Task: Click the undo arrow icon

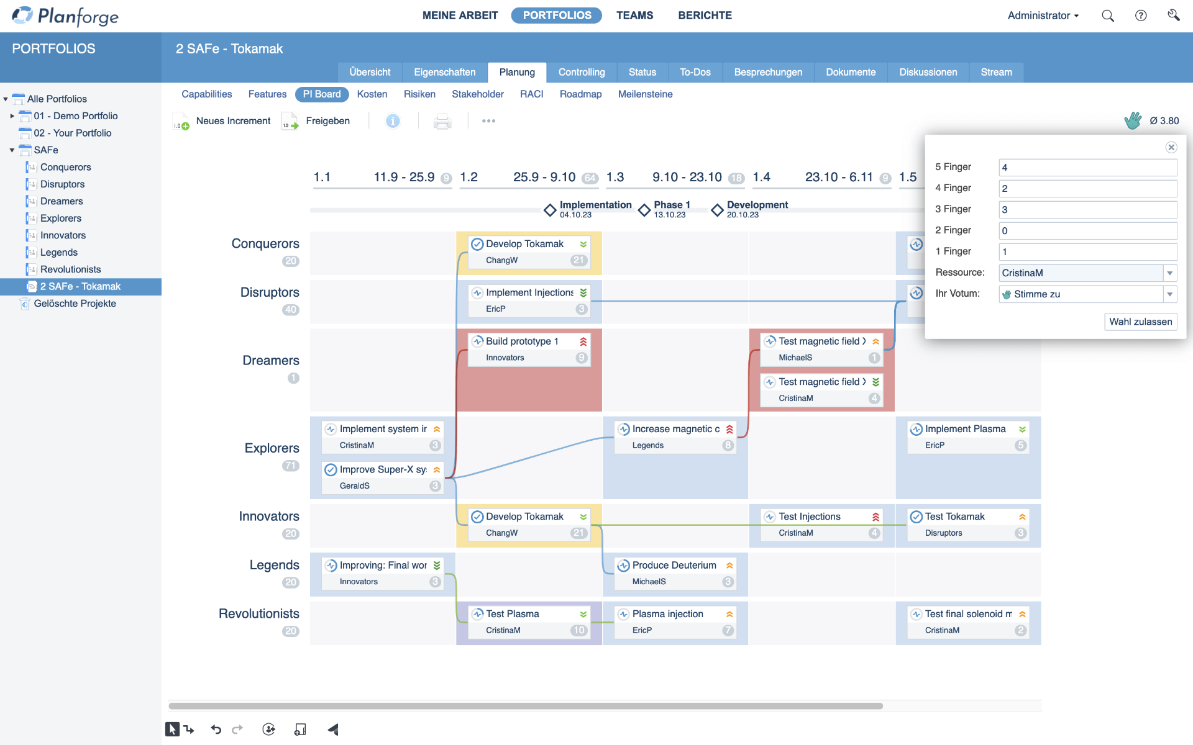Action: (x=216, y=729)
